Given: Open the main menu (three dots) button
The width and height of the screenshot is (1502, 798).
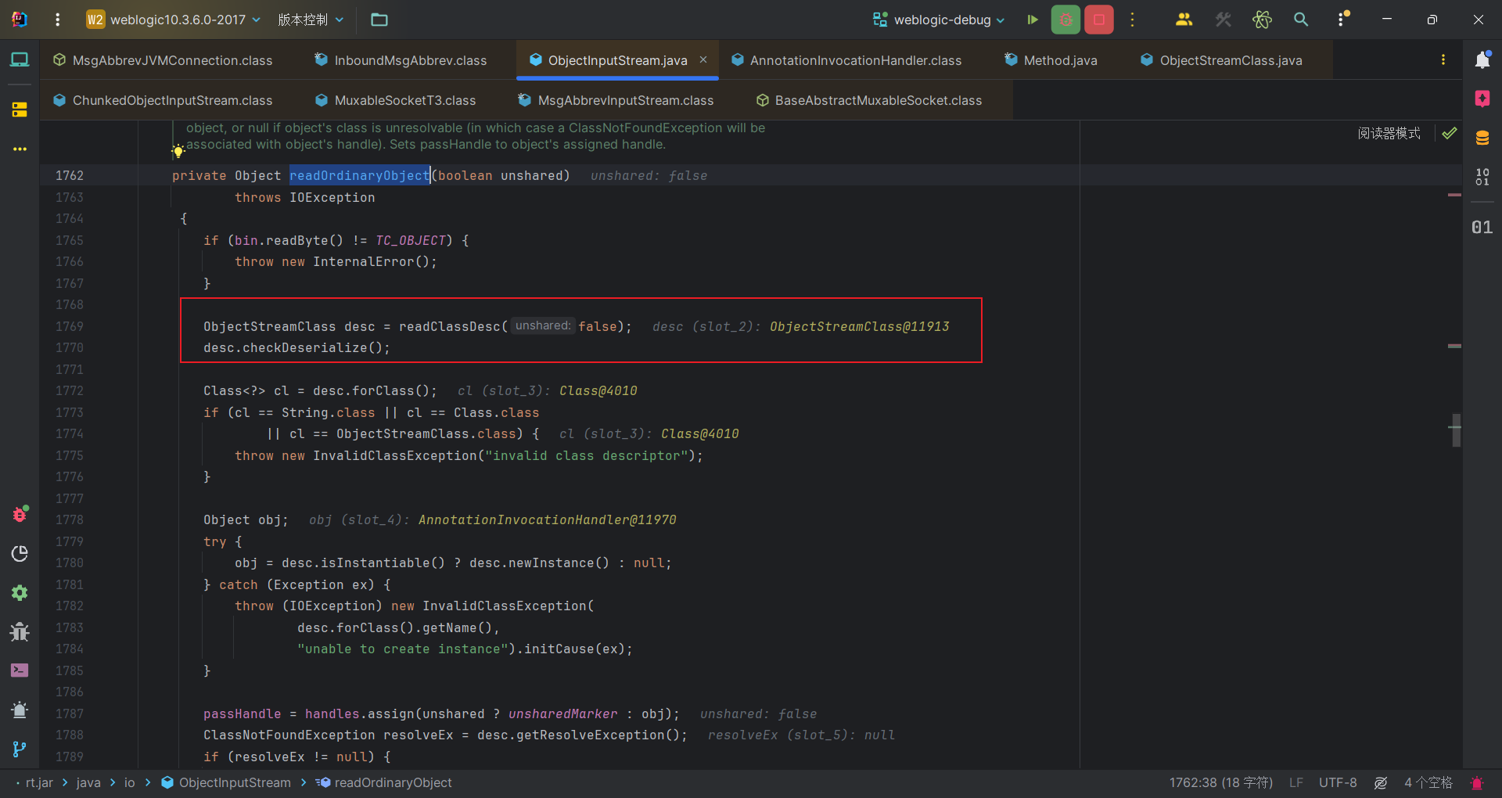Looking at the screenshot, I should [57, 20].
